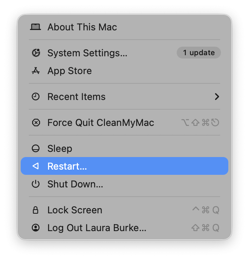The height and width of the screenshot is (260, 249).
Task: Choose Force Quit CleanMyMac
Action: pos(100,123)
